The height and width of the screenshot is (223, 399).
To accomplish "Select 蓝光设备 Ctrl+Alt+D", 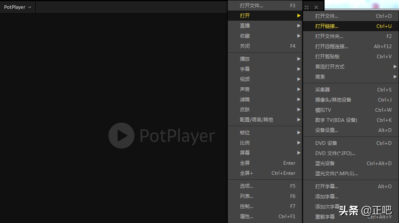I will tap(351, 164).
